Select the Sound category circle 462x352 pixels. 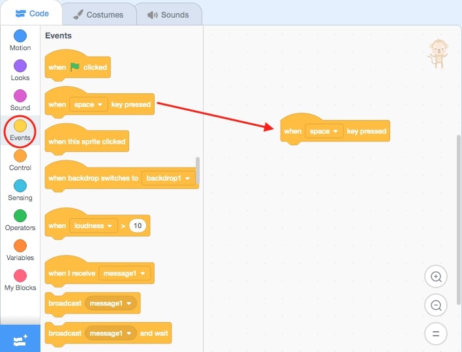click(20, 96)
